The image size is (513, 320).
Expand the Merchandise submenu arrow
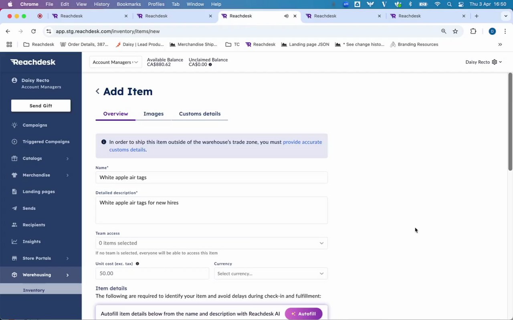click(67, 175)
